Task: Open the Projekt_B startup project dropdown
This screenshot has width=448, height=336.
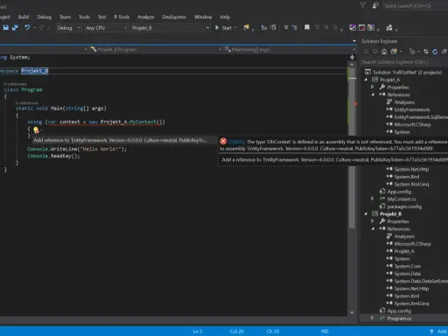Action: coord(171,28)
